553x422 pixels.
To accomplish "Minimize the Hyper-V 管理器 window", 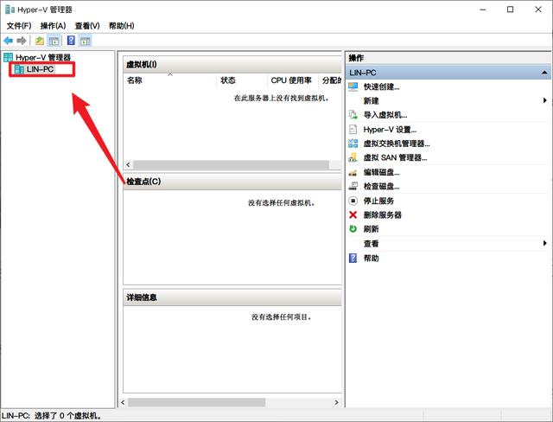I will [483, 10].
